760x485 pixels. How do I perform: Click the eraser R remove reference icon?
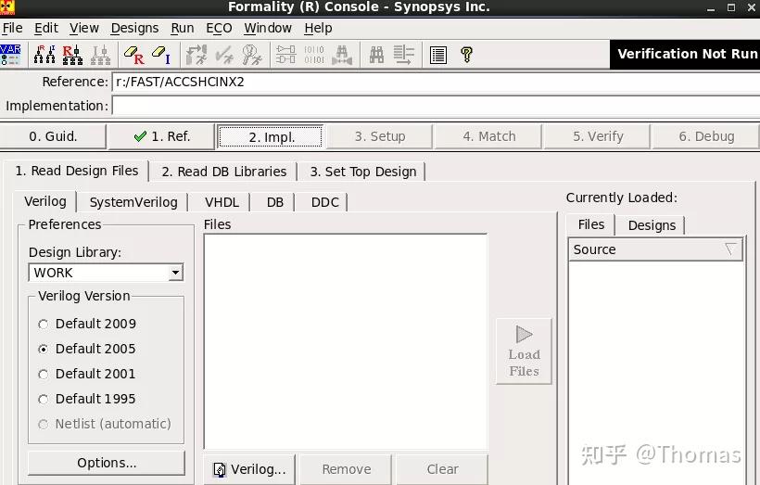(x=133, y=55)
